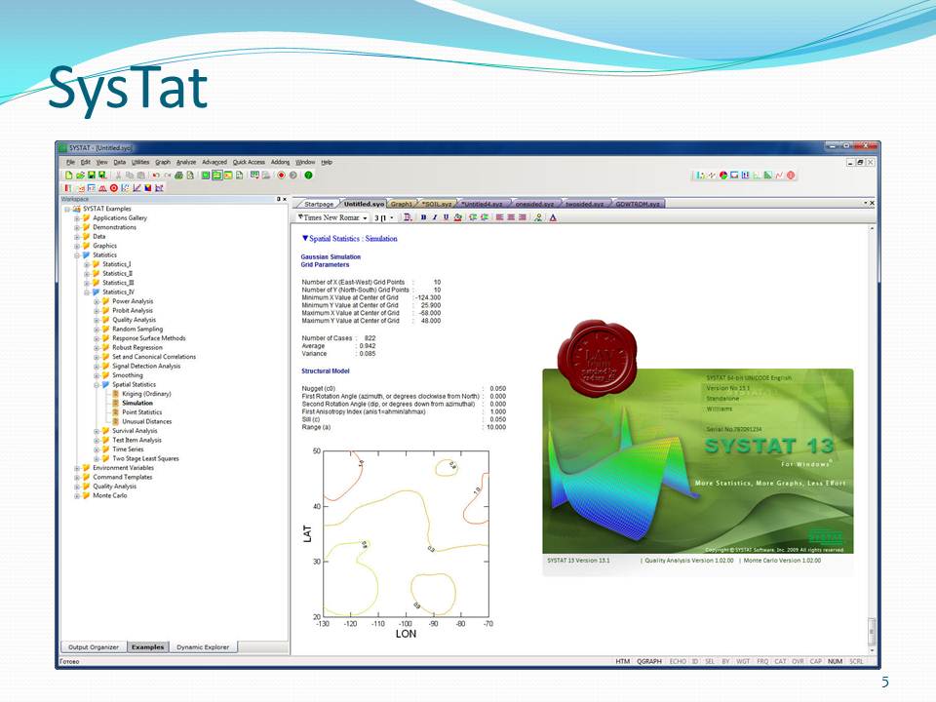The height and width of the screenshot is (702, 936).
Task: Close the Workspace panel
Action: pos(285,199)
